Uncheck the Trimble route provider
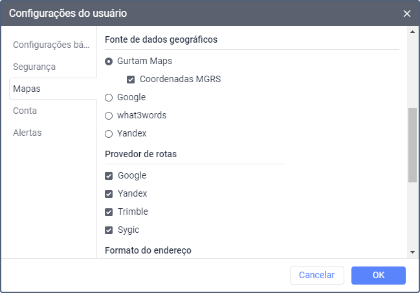 [109, 212]
